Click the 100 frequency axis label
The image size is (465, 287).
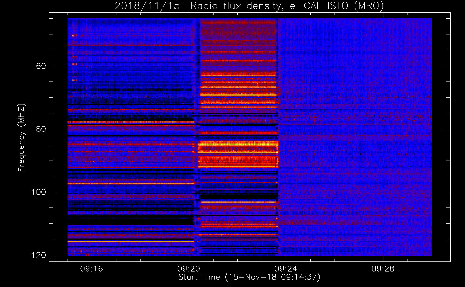pos(39,192)
